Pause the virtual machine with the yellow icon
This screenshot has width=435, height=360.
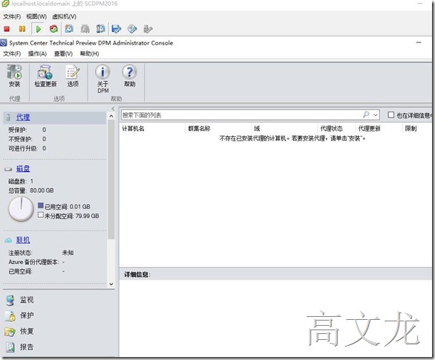point(22,29)
